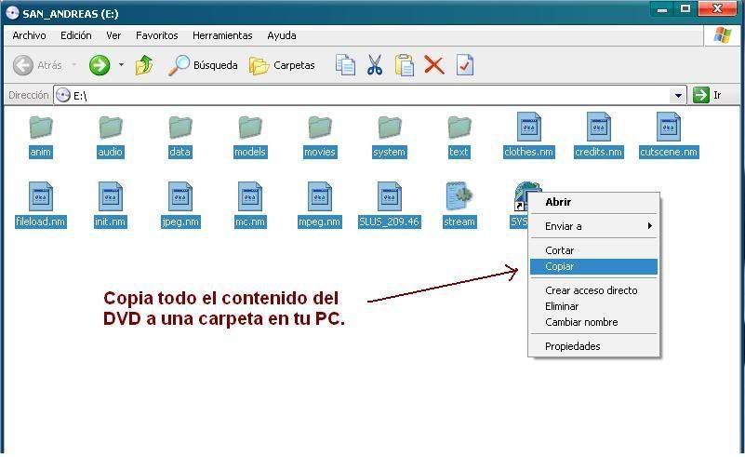Open the Búsqueda search tool

pyautogui.click(x=203, y=65)
